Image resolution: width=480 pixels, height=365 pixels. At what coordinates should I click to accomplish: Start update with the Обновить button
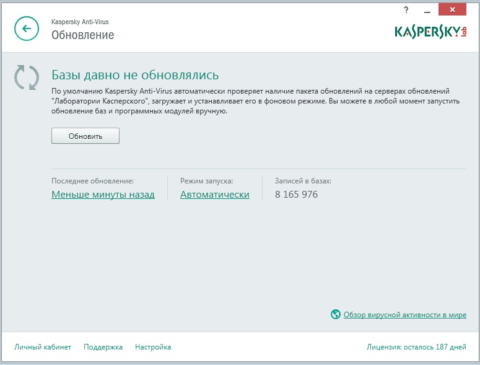coord(85,136)
